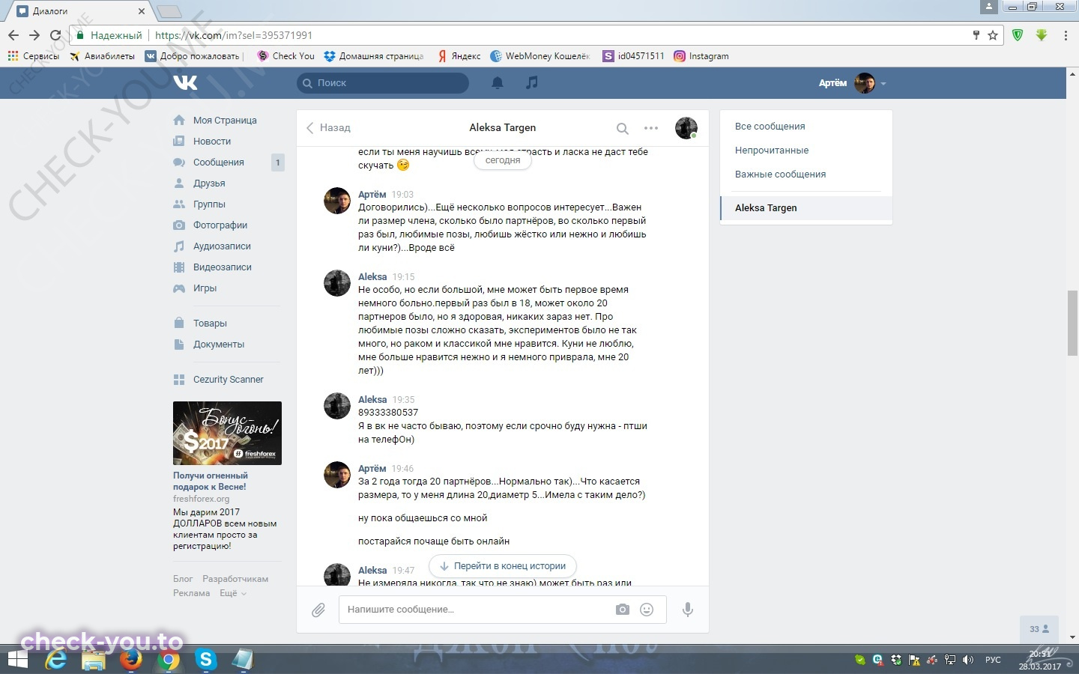Click the green download arrow extension
The height and width of the screenshot is (674, 1079).
[1042, 35]
